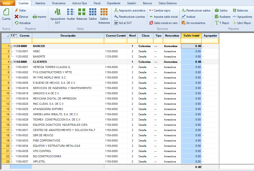Collapse the 1150-0000 CLIENTES group
This screenshot has height=171, width=254.
pos(11,62)
